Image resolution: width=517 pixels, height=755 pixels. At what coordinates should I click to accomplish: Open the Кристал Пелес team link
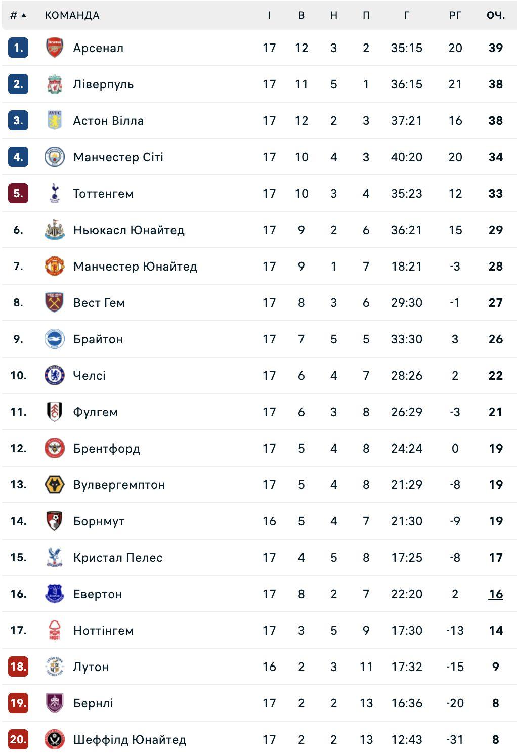tap(118, 558)
